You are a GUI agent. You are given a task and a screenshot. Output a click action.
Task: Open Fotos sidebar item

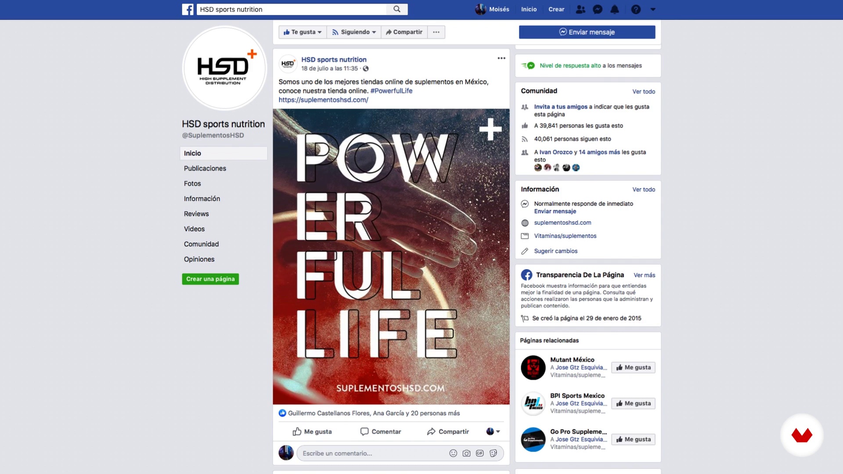192,183
